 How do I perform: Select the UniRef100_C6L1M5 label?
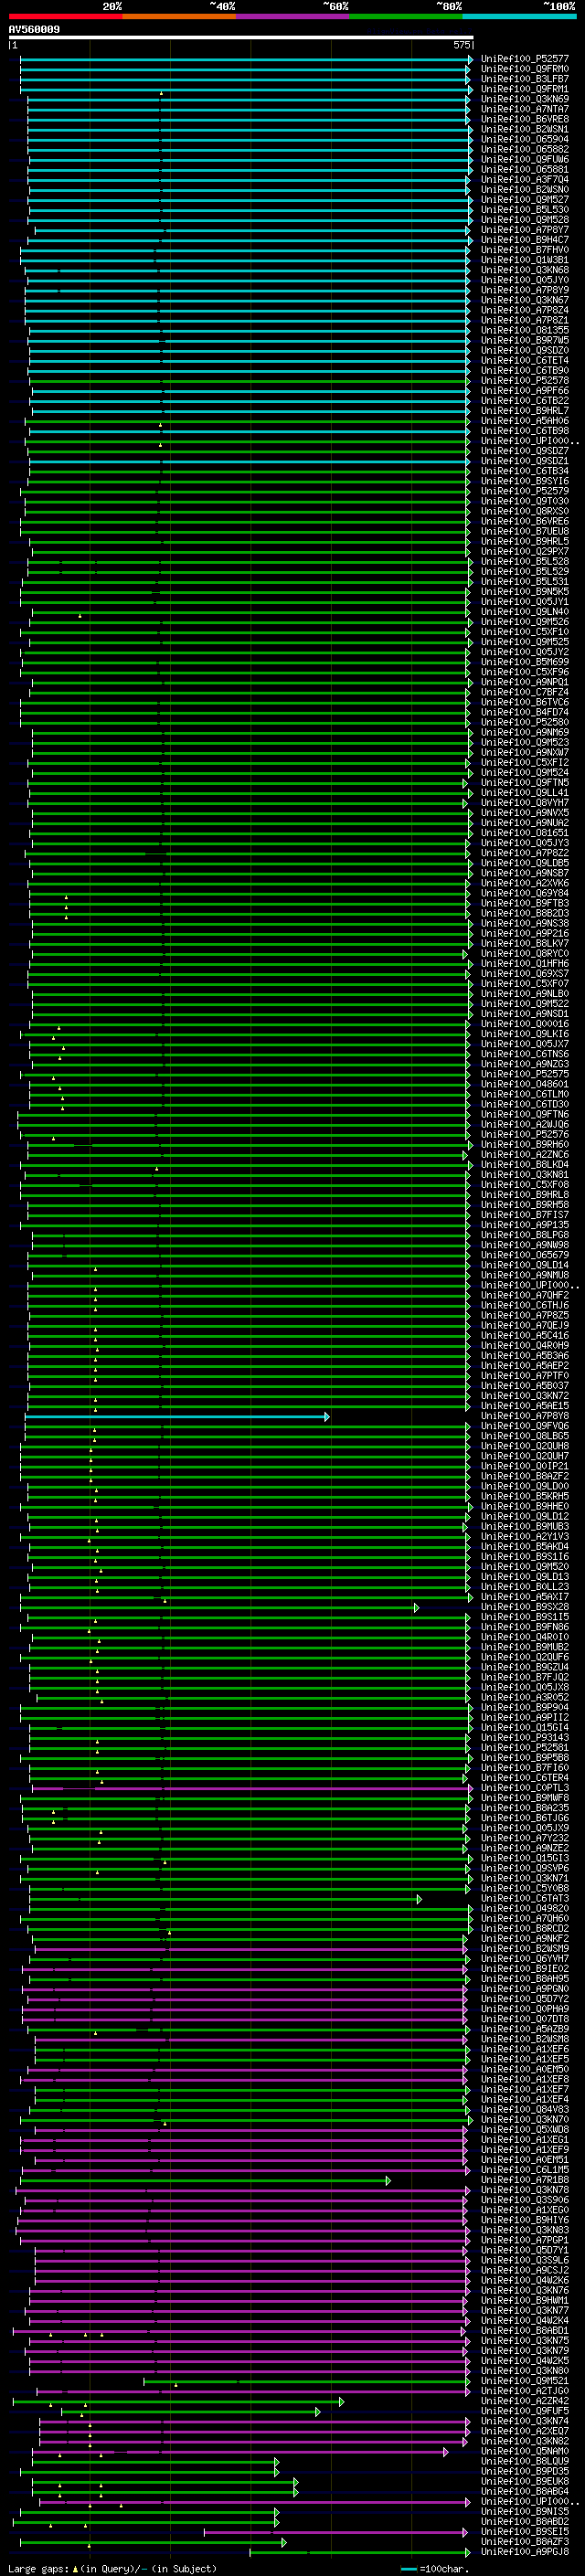coord(525,2169)
